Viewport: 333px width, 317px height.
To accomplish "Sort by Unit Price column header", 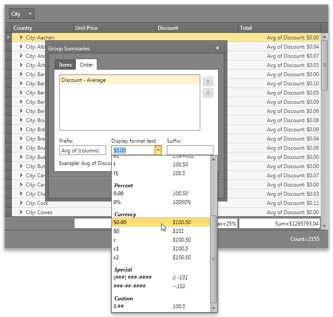I will pyautogui.click(x=114, y=28).
